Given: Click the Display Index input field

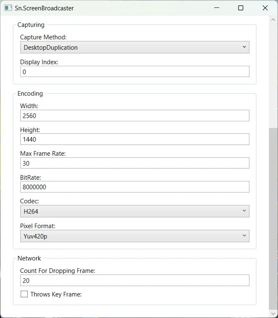Looking at the screenshot, I should tap(135, 72).
